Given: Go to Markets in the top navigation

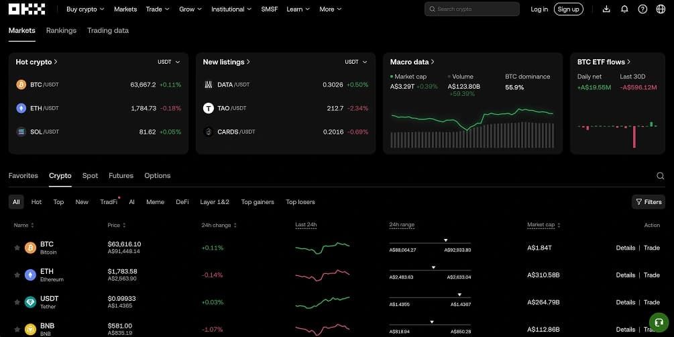Looking at the screenshot, I should pos(125,9).
